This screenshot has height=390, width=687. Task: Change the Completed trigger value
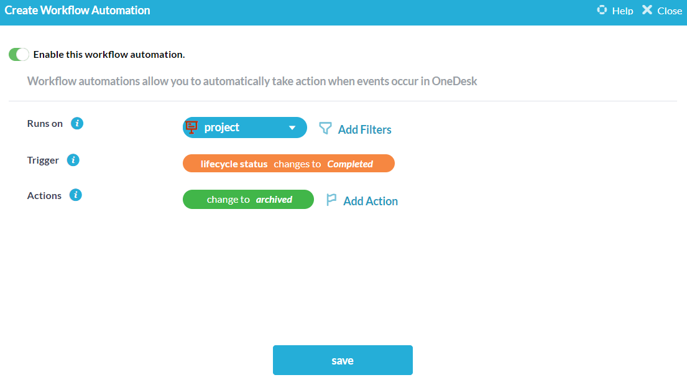[x=350, y=164]
